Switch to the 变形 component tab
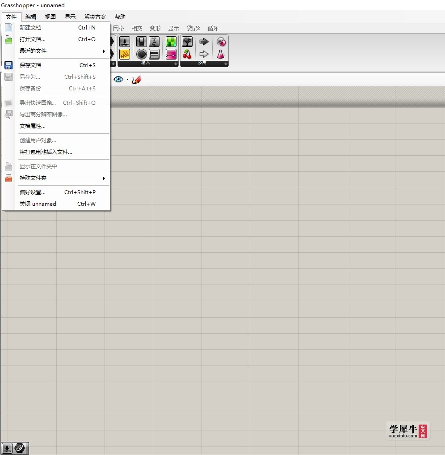The width and height of the screenshot is (445, 455). pyautogui.click(x=155, y=28)
